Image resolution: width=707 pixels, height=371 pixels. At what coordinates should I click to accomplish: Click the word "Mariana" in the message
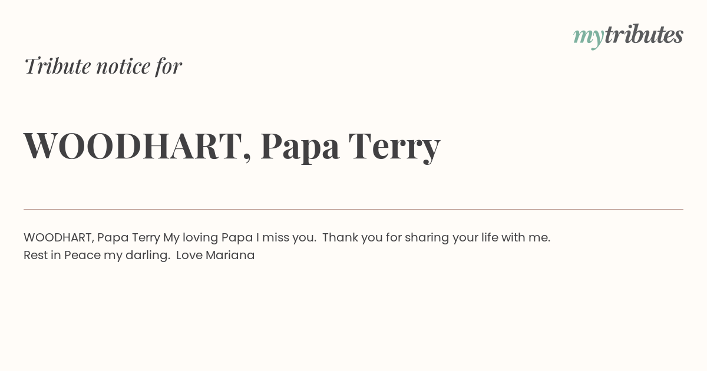[x=230, y=256]
